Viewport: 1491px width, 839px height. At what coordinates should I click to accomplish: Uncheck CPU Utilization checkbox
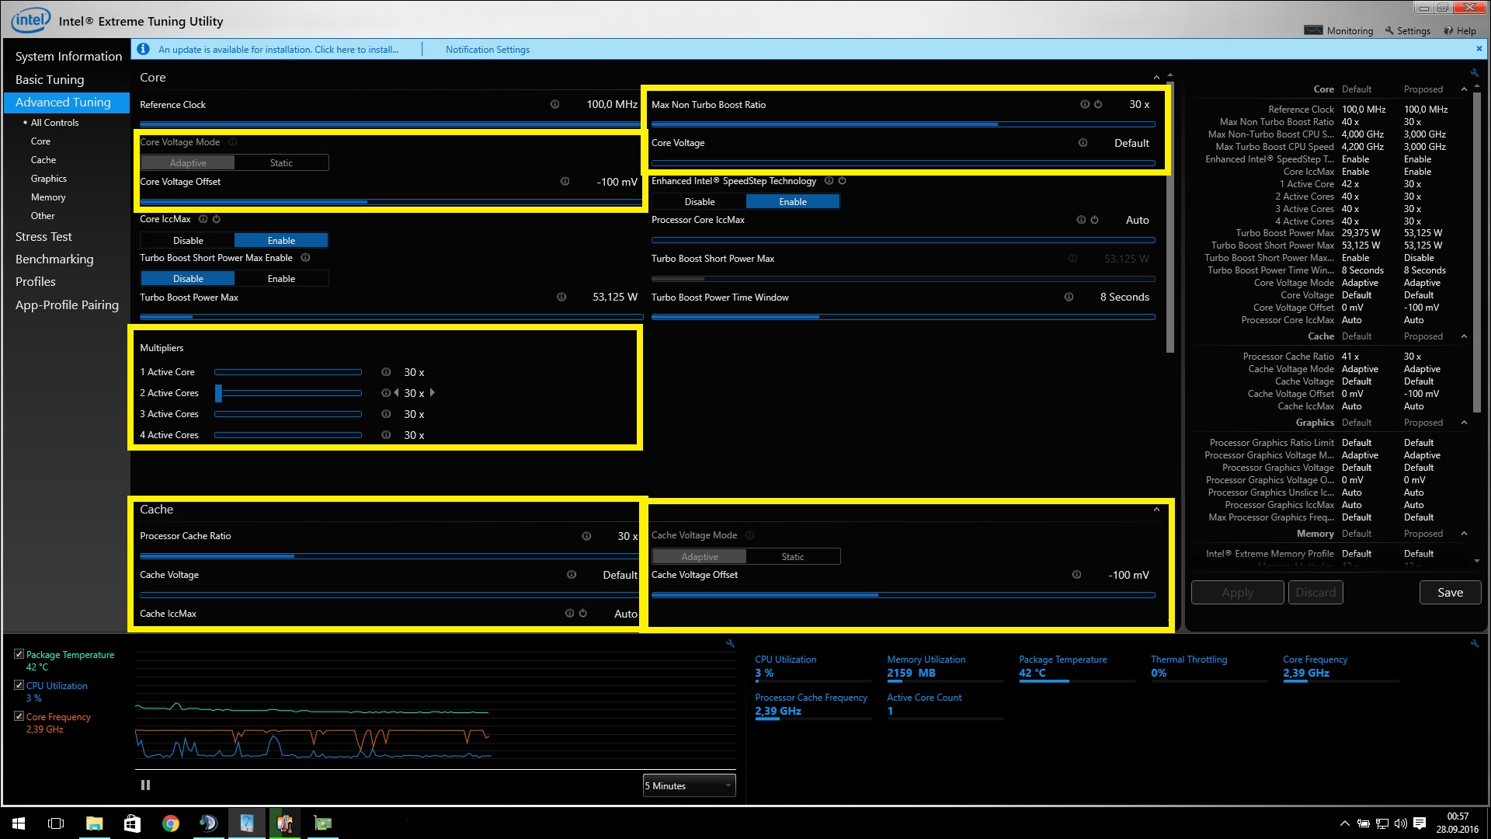(19, 685)
